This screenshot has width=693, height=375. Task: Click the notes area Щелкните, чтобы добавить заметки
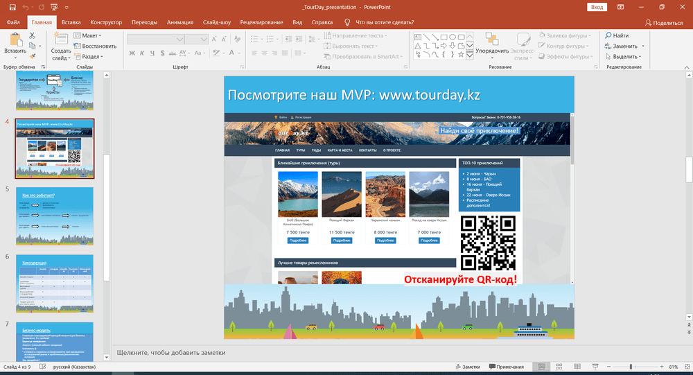point(171,352)
